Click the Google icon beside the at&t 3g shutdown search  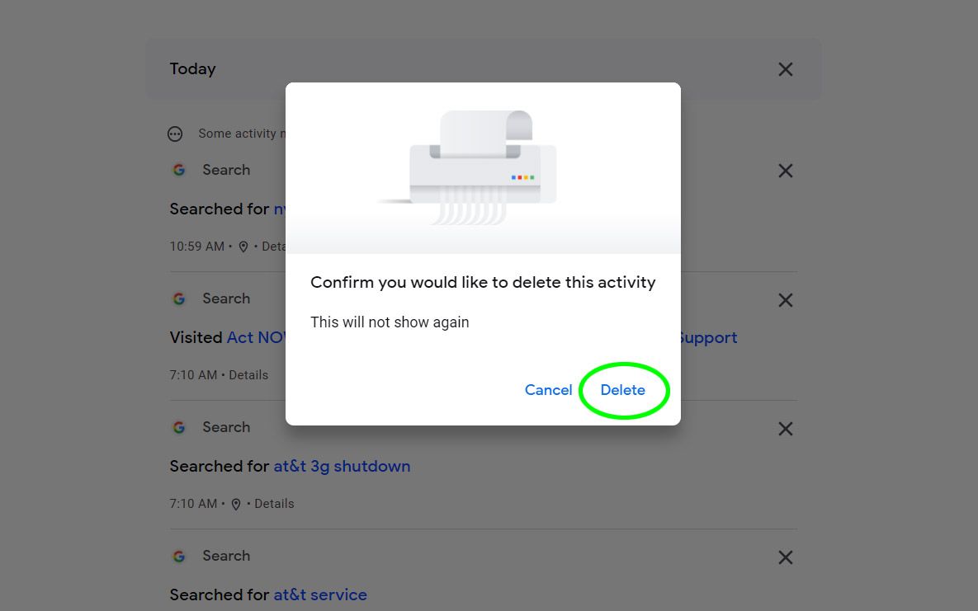click(179, 427)
